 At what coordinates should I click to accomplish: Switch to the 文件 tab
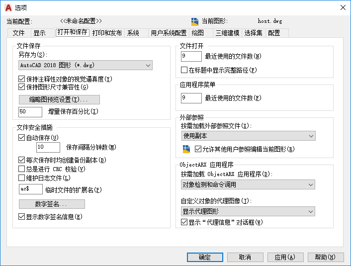19,33
